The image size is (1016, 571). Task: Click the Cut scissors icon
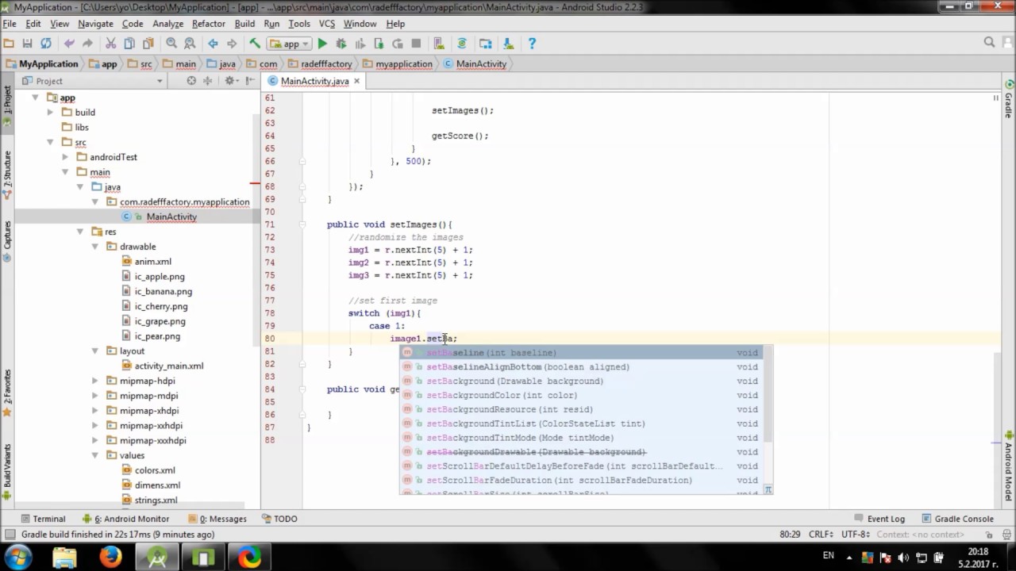point(111,44)
